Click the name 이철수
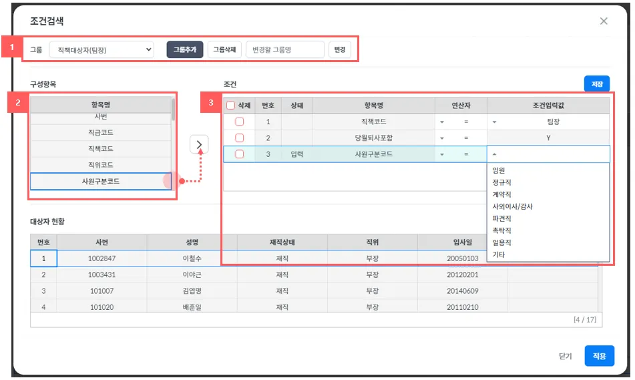 coord(192,258)
